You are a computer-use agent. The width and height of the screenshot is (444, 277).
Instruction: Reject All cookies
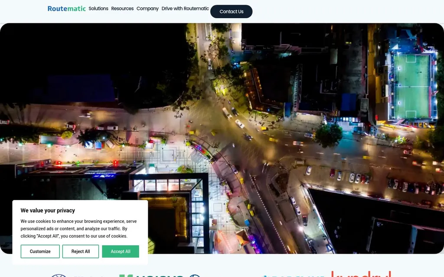[x=81, y=251]
